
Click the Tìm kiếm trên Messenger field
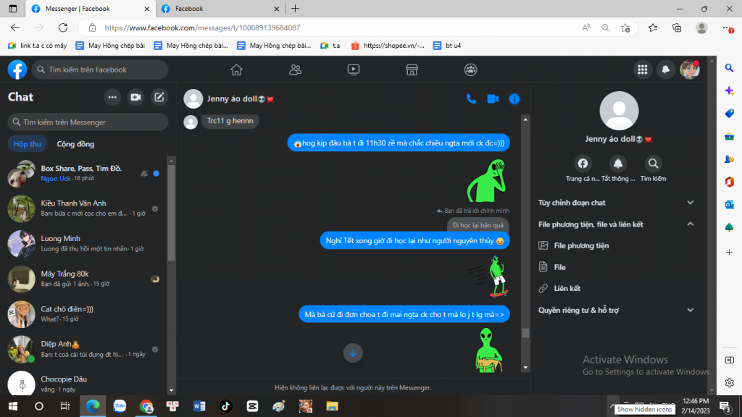point(87,122)
